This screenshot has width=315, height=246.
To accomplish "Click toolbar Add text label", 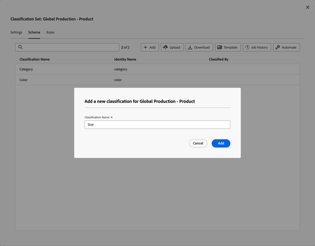I will point(152,47).
